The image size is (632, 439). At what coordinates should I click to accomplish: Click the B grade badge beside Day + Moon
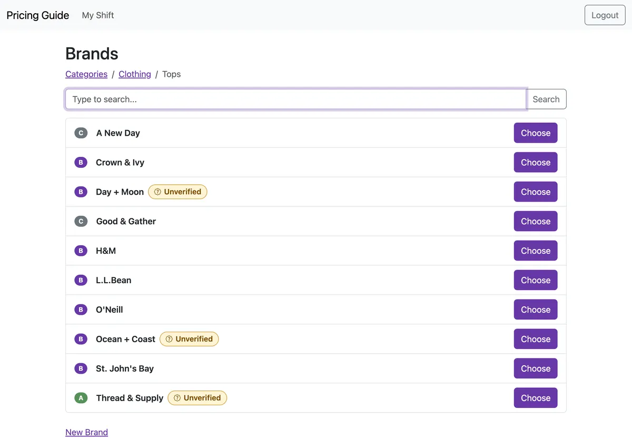[x=81, y=192]
